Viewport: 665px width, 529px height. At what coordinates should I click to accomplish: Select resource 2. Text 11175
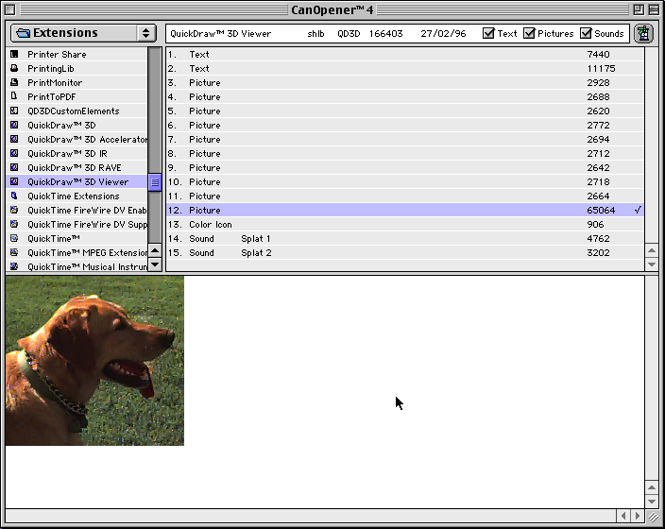[405, 68]
